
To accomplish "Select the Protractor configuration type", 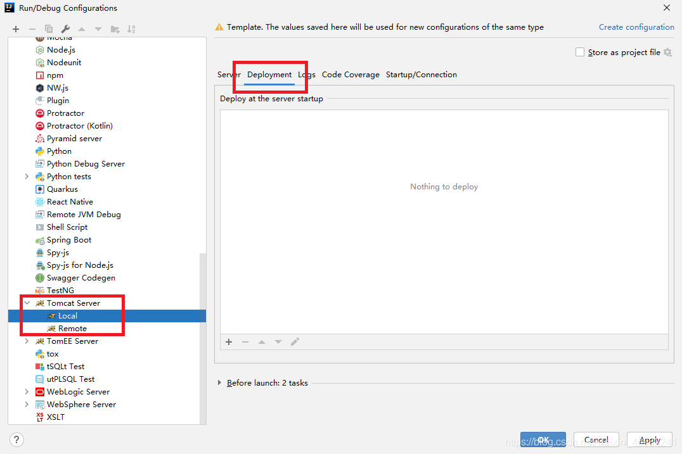I will 65,113.
